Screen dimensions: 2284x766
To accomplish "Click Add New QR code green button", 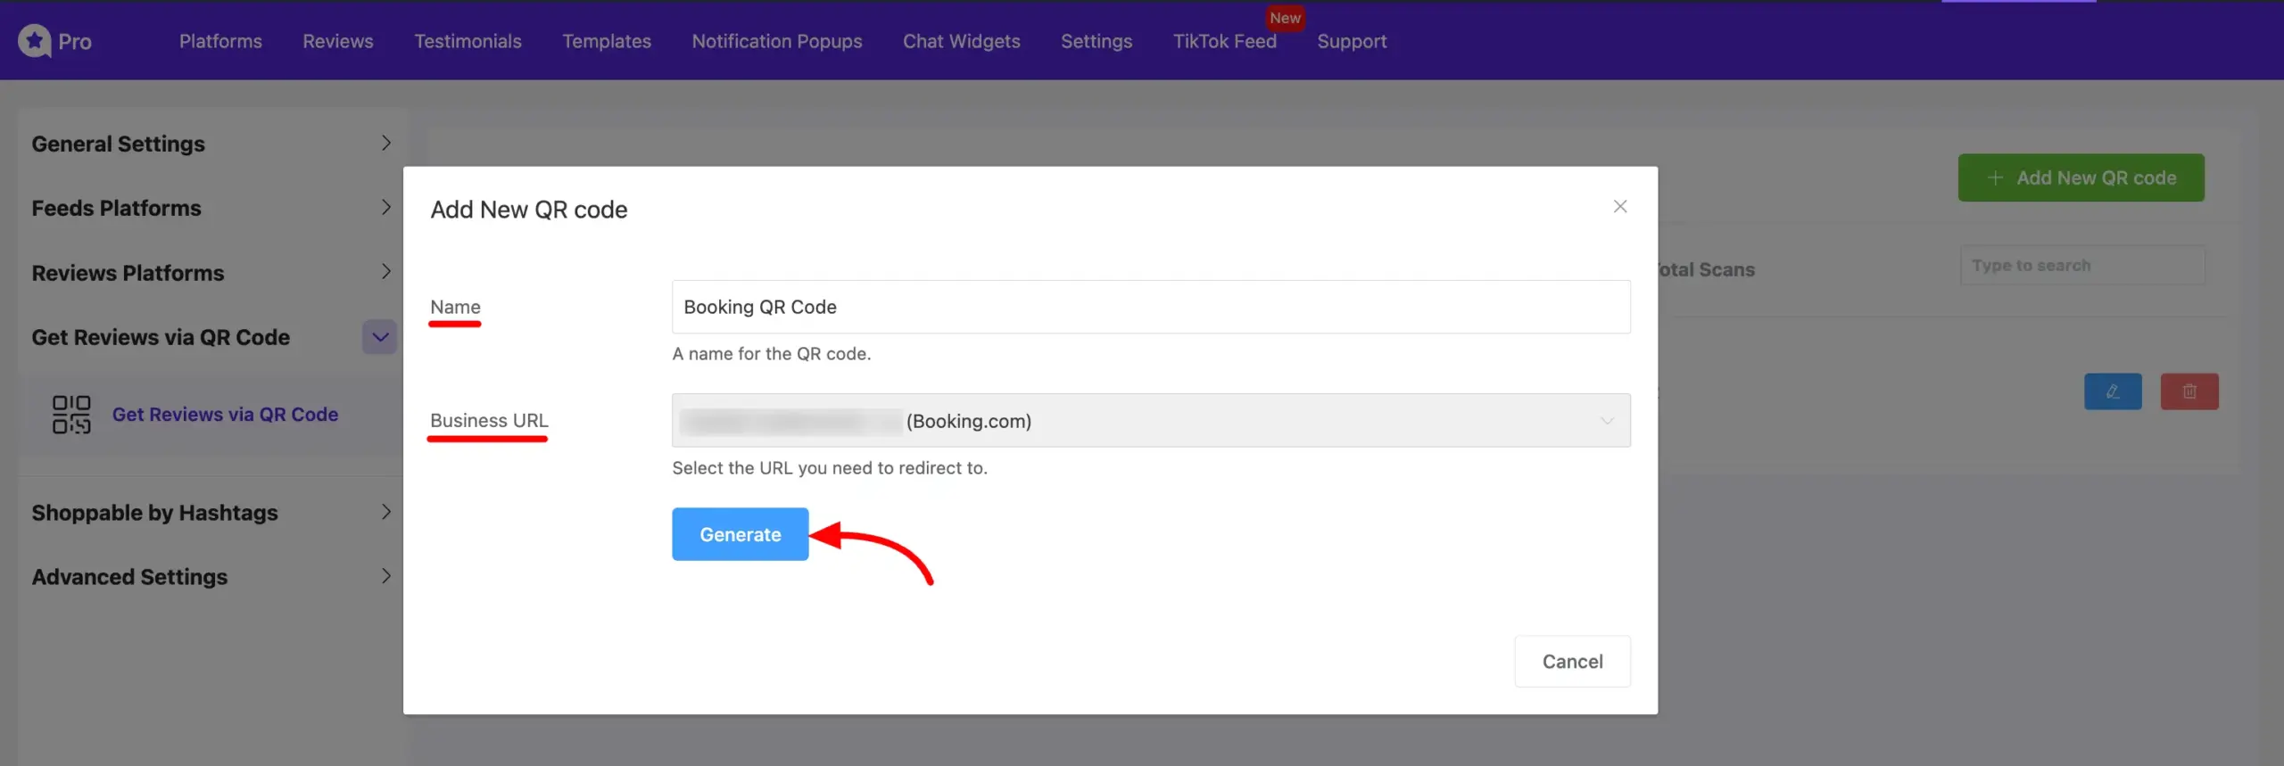I will pos(2081,177).
